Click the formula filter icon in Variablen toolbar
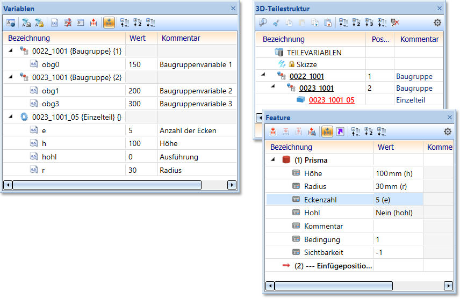 [x=26, y=23]
